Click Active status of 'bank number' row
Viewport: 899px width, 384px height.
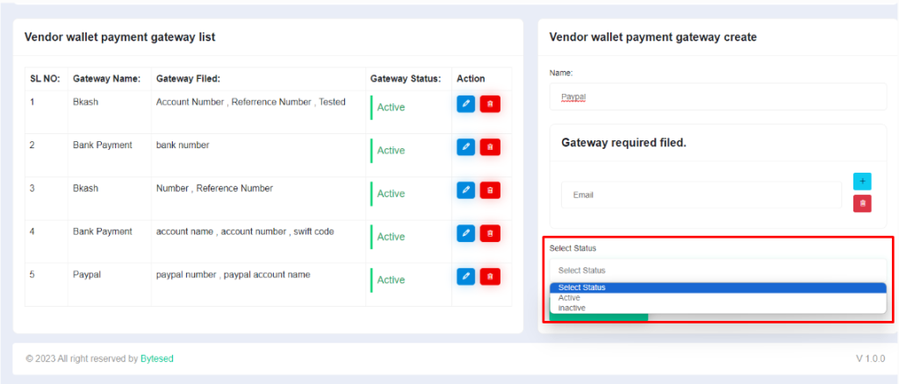[x=391, y=150]
